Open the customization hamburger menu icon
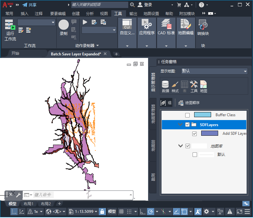 (247, 212)
